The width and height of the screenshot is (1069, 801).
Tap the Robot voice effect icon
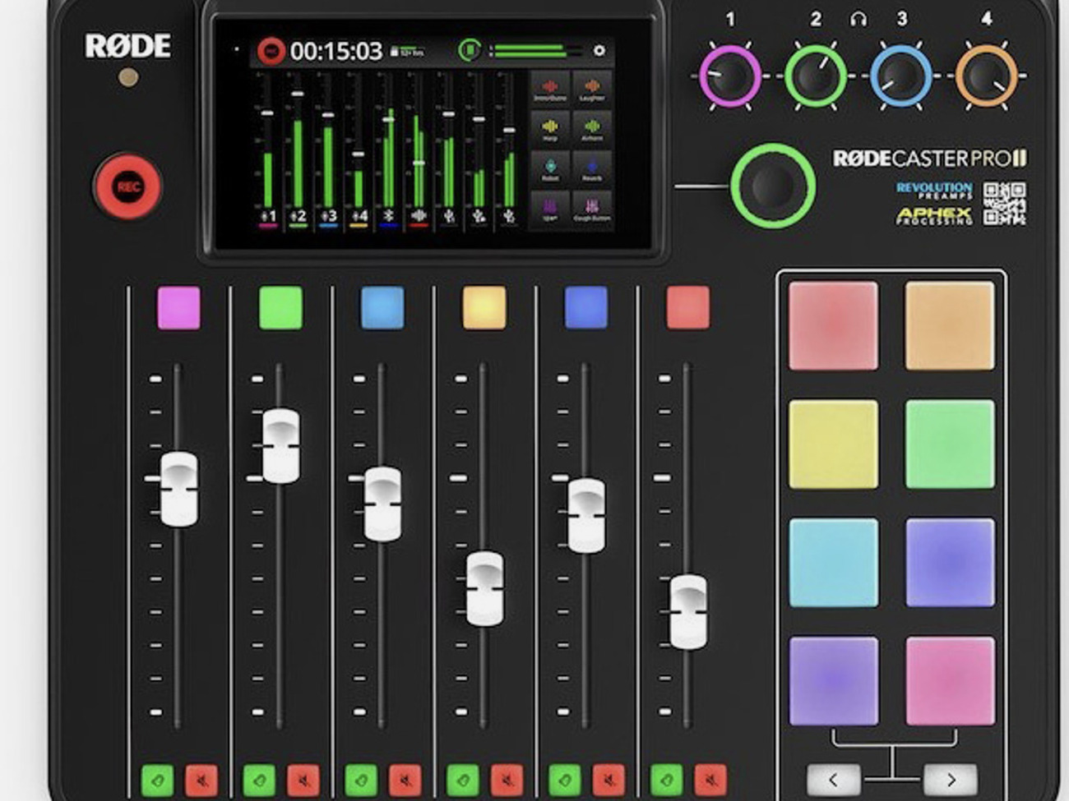(551, 167)
